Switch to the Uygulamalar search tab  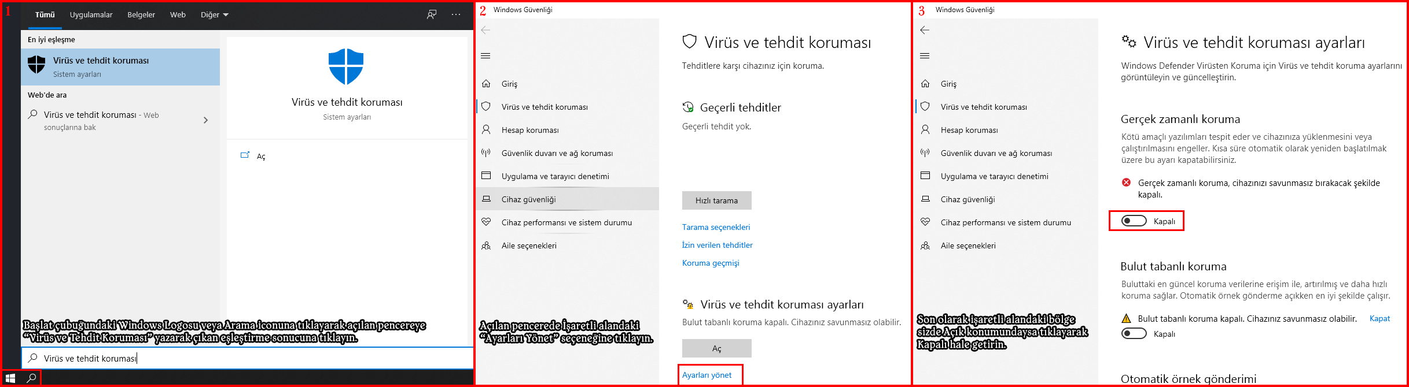(91, 15)
